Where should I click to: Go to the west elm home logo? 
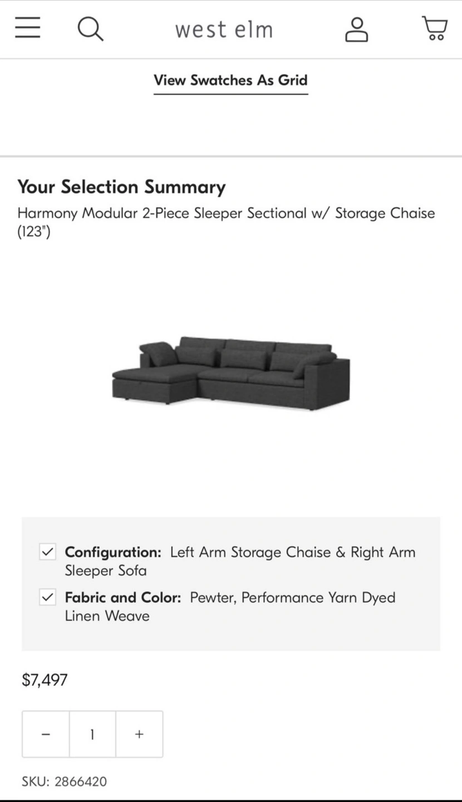[x=224, y=29]
